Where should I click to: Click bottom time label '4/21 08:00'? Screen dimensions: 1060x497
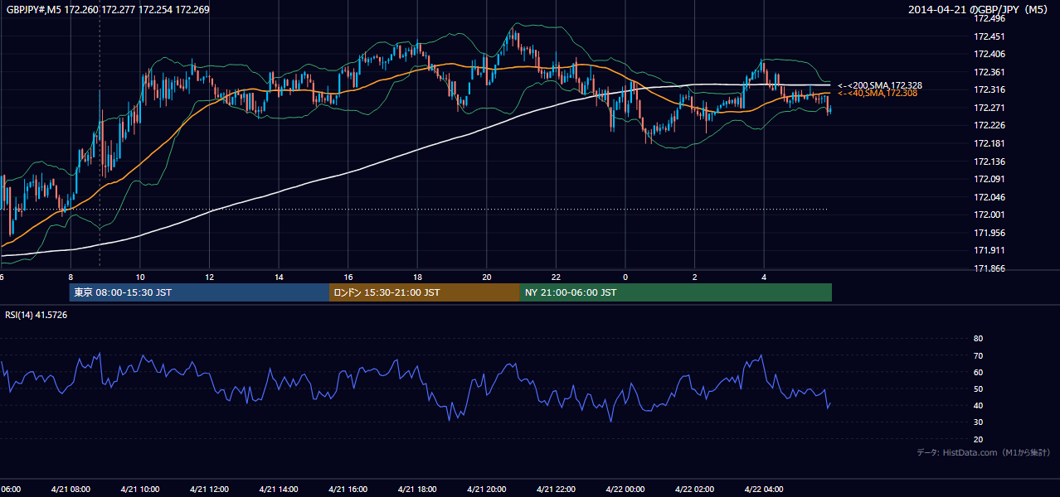point(71,490)
